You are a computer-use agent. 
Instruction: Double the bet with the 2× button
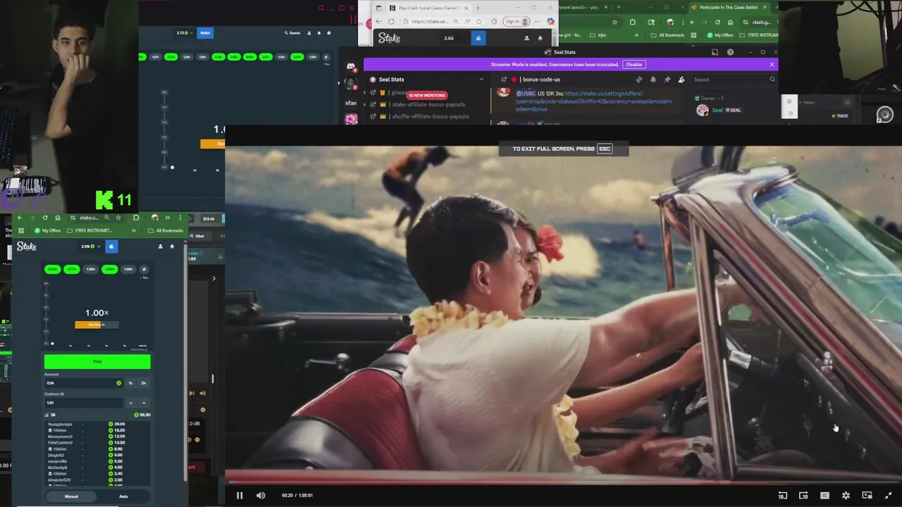pos(144,383)
